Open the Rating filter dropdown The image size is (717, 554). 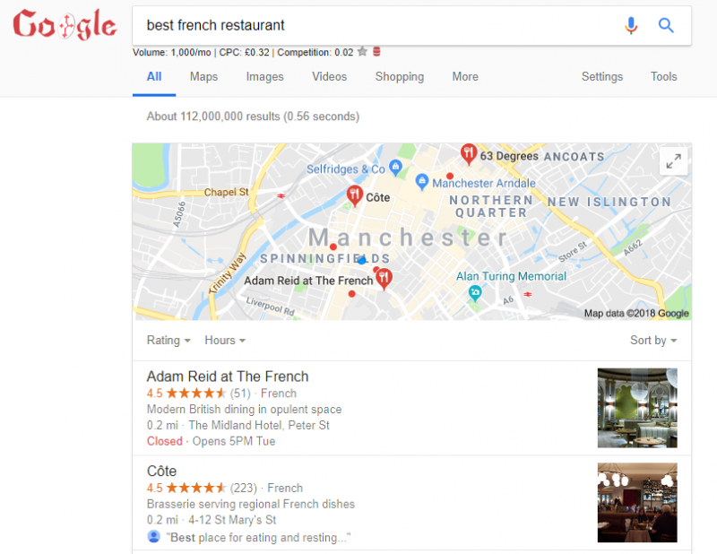[x=168, y=341]
